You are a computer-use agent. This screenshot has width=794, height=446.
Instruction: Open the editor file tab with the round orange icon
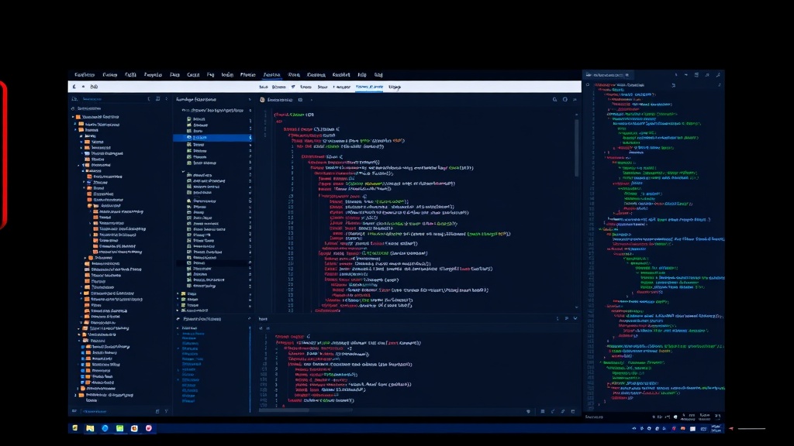click(x=280, y=100)
